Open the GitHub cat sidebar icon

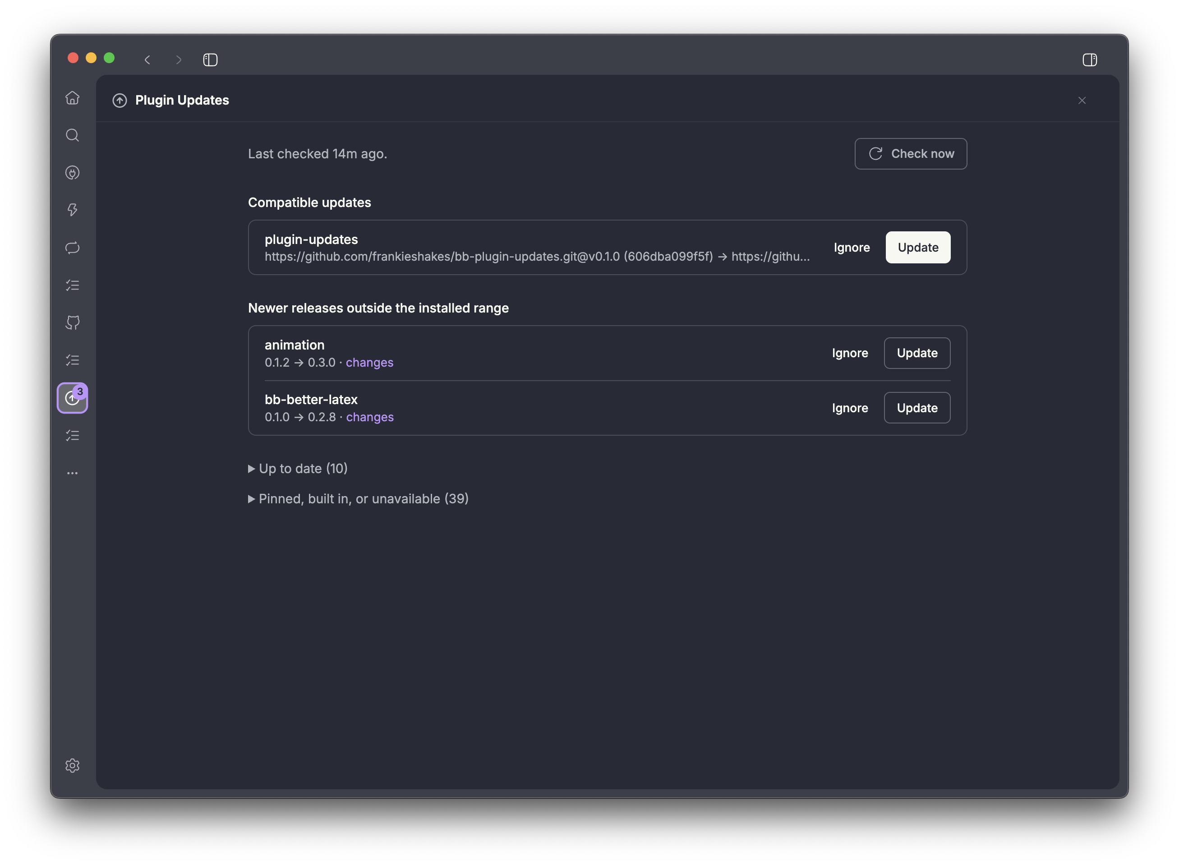tap(72, 322)
